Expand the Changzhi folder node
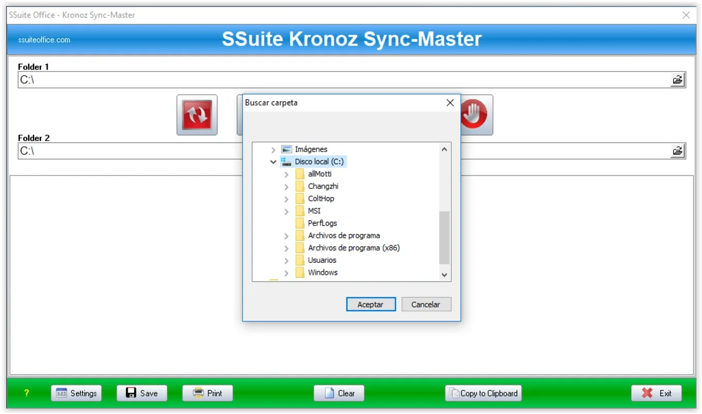Image resolution: width=702 pixels, height=414 pixels. coord(286,187)
